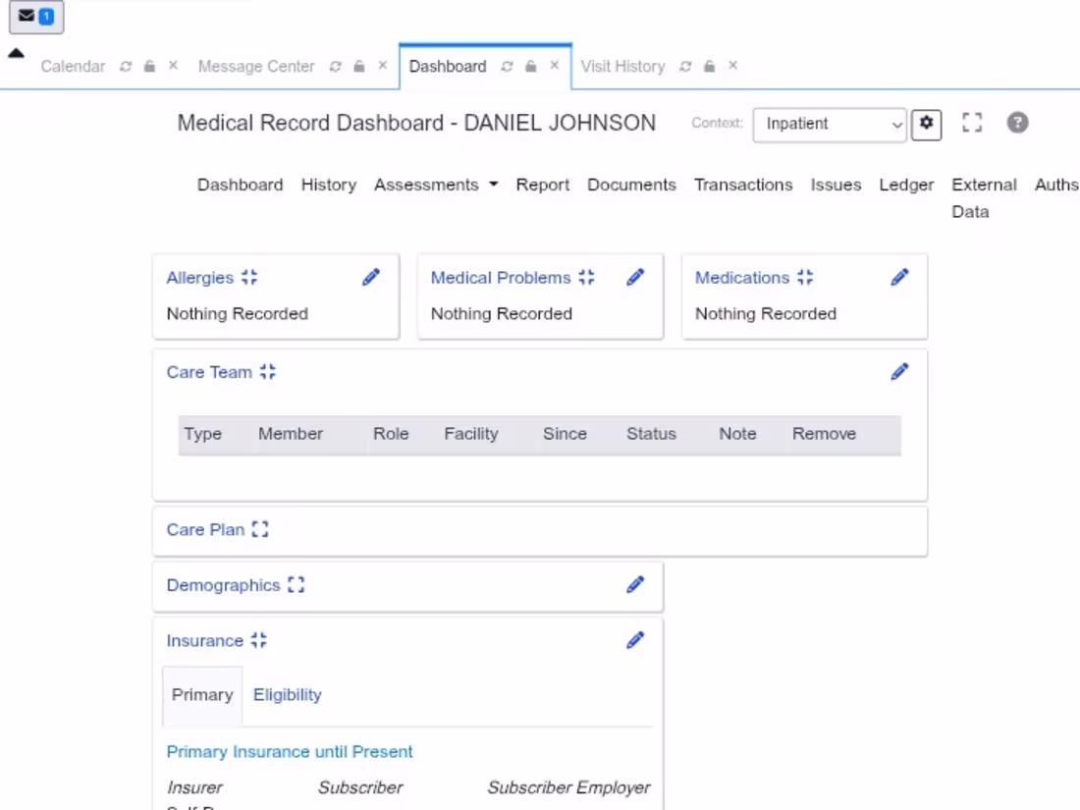Image resolution: width=1080 pixels, height=810 pixels.
Task: Open the Context dropdown showing Inpatient
Action: pos(830,125)
